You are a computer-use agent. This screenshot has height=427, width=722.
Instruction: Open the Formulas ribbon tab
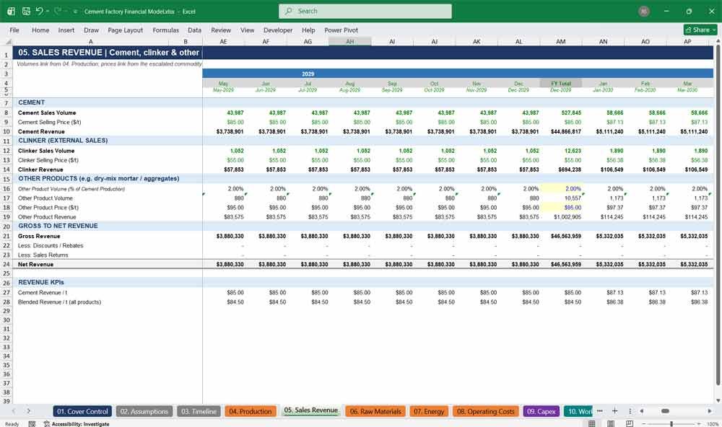coord(166,30)
